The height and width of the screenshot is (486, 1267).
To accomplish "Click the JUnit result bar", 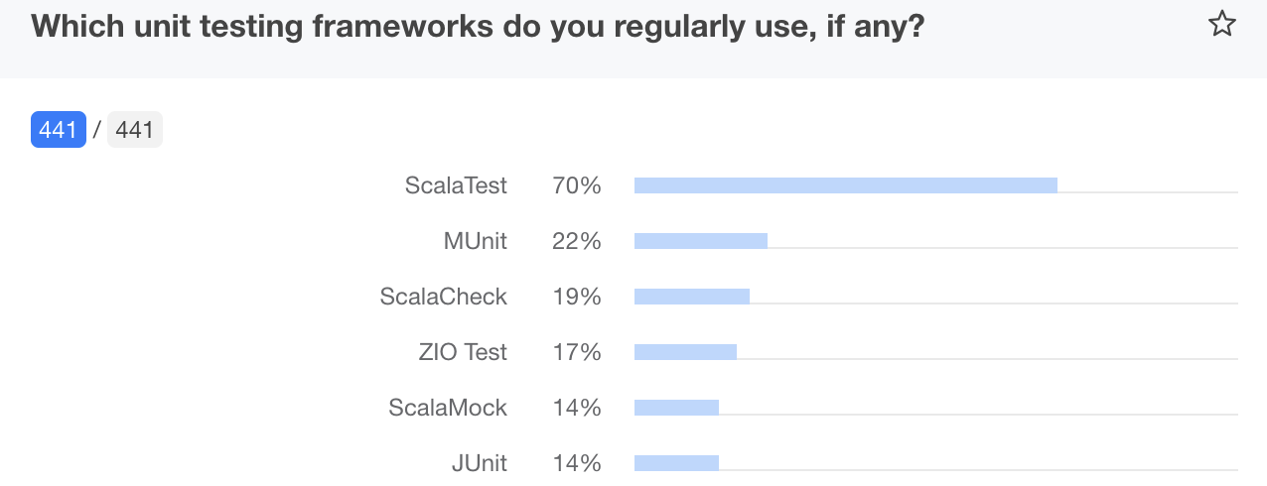I will click(676, 463).
